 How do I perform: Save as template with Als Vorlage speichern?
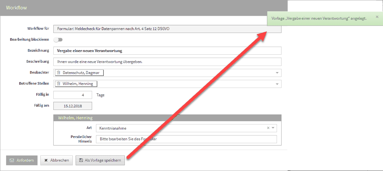(x=100, y=160)
